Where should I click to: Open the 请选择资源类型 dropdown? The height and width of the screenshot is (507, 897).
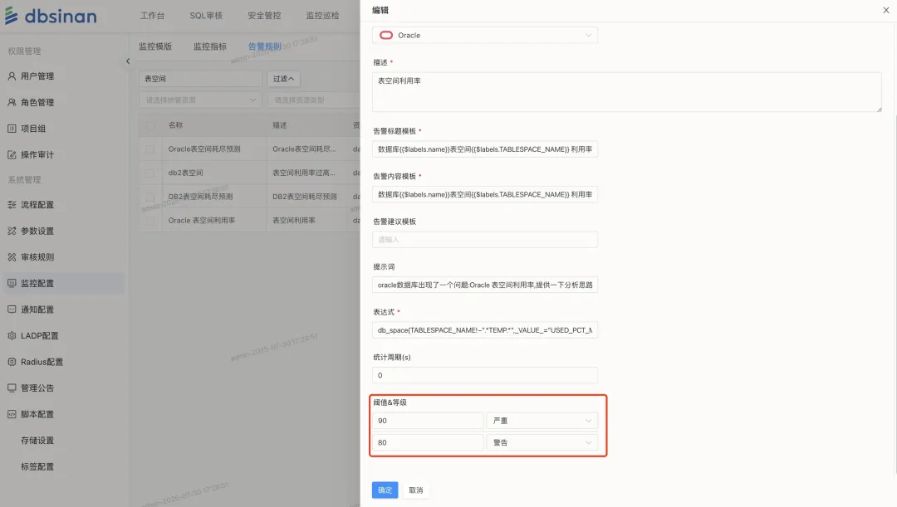pyautogui.click(x=313, y=100)
